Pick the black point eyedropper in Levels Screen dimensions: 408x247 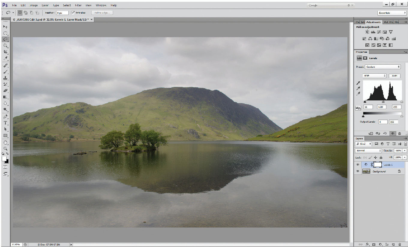click(x=358, y=83)
